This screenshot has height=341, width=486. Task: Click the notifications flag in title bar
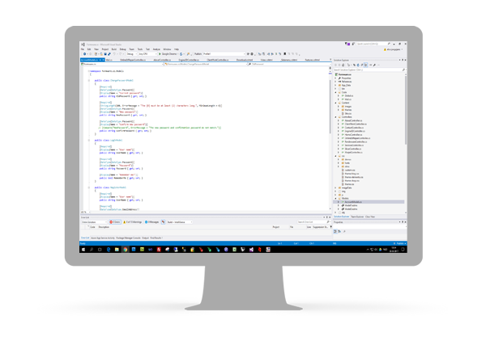coord(348,45)
